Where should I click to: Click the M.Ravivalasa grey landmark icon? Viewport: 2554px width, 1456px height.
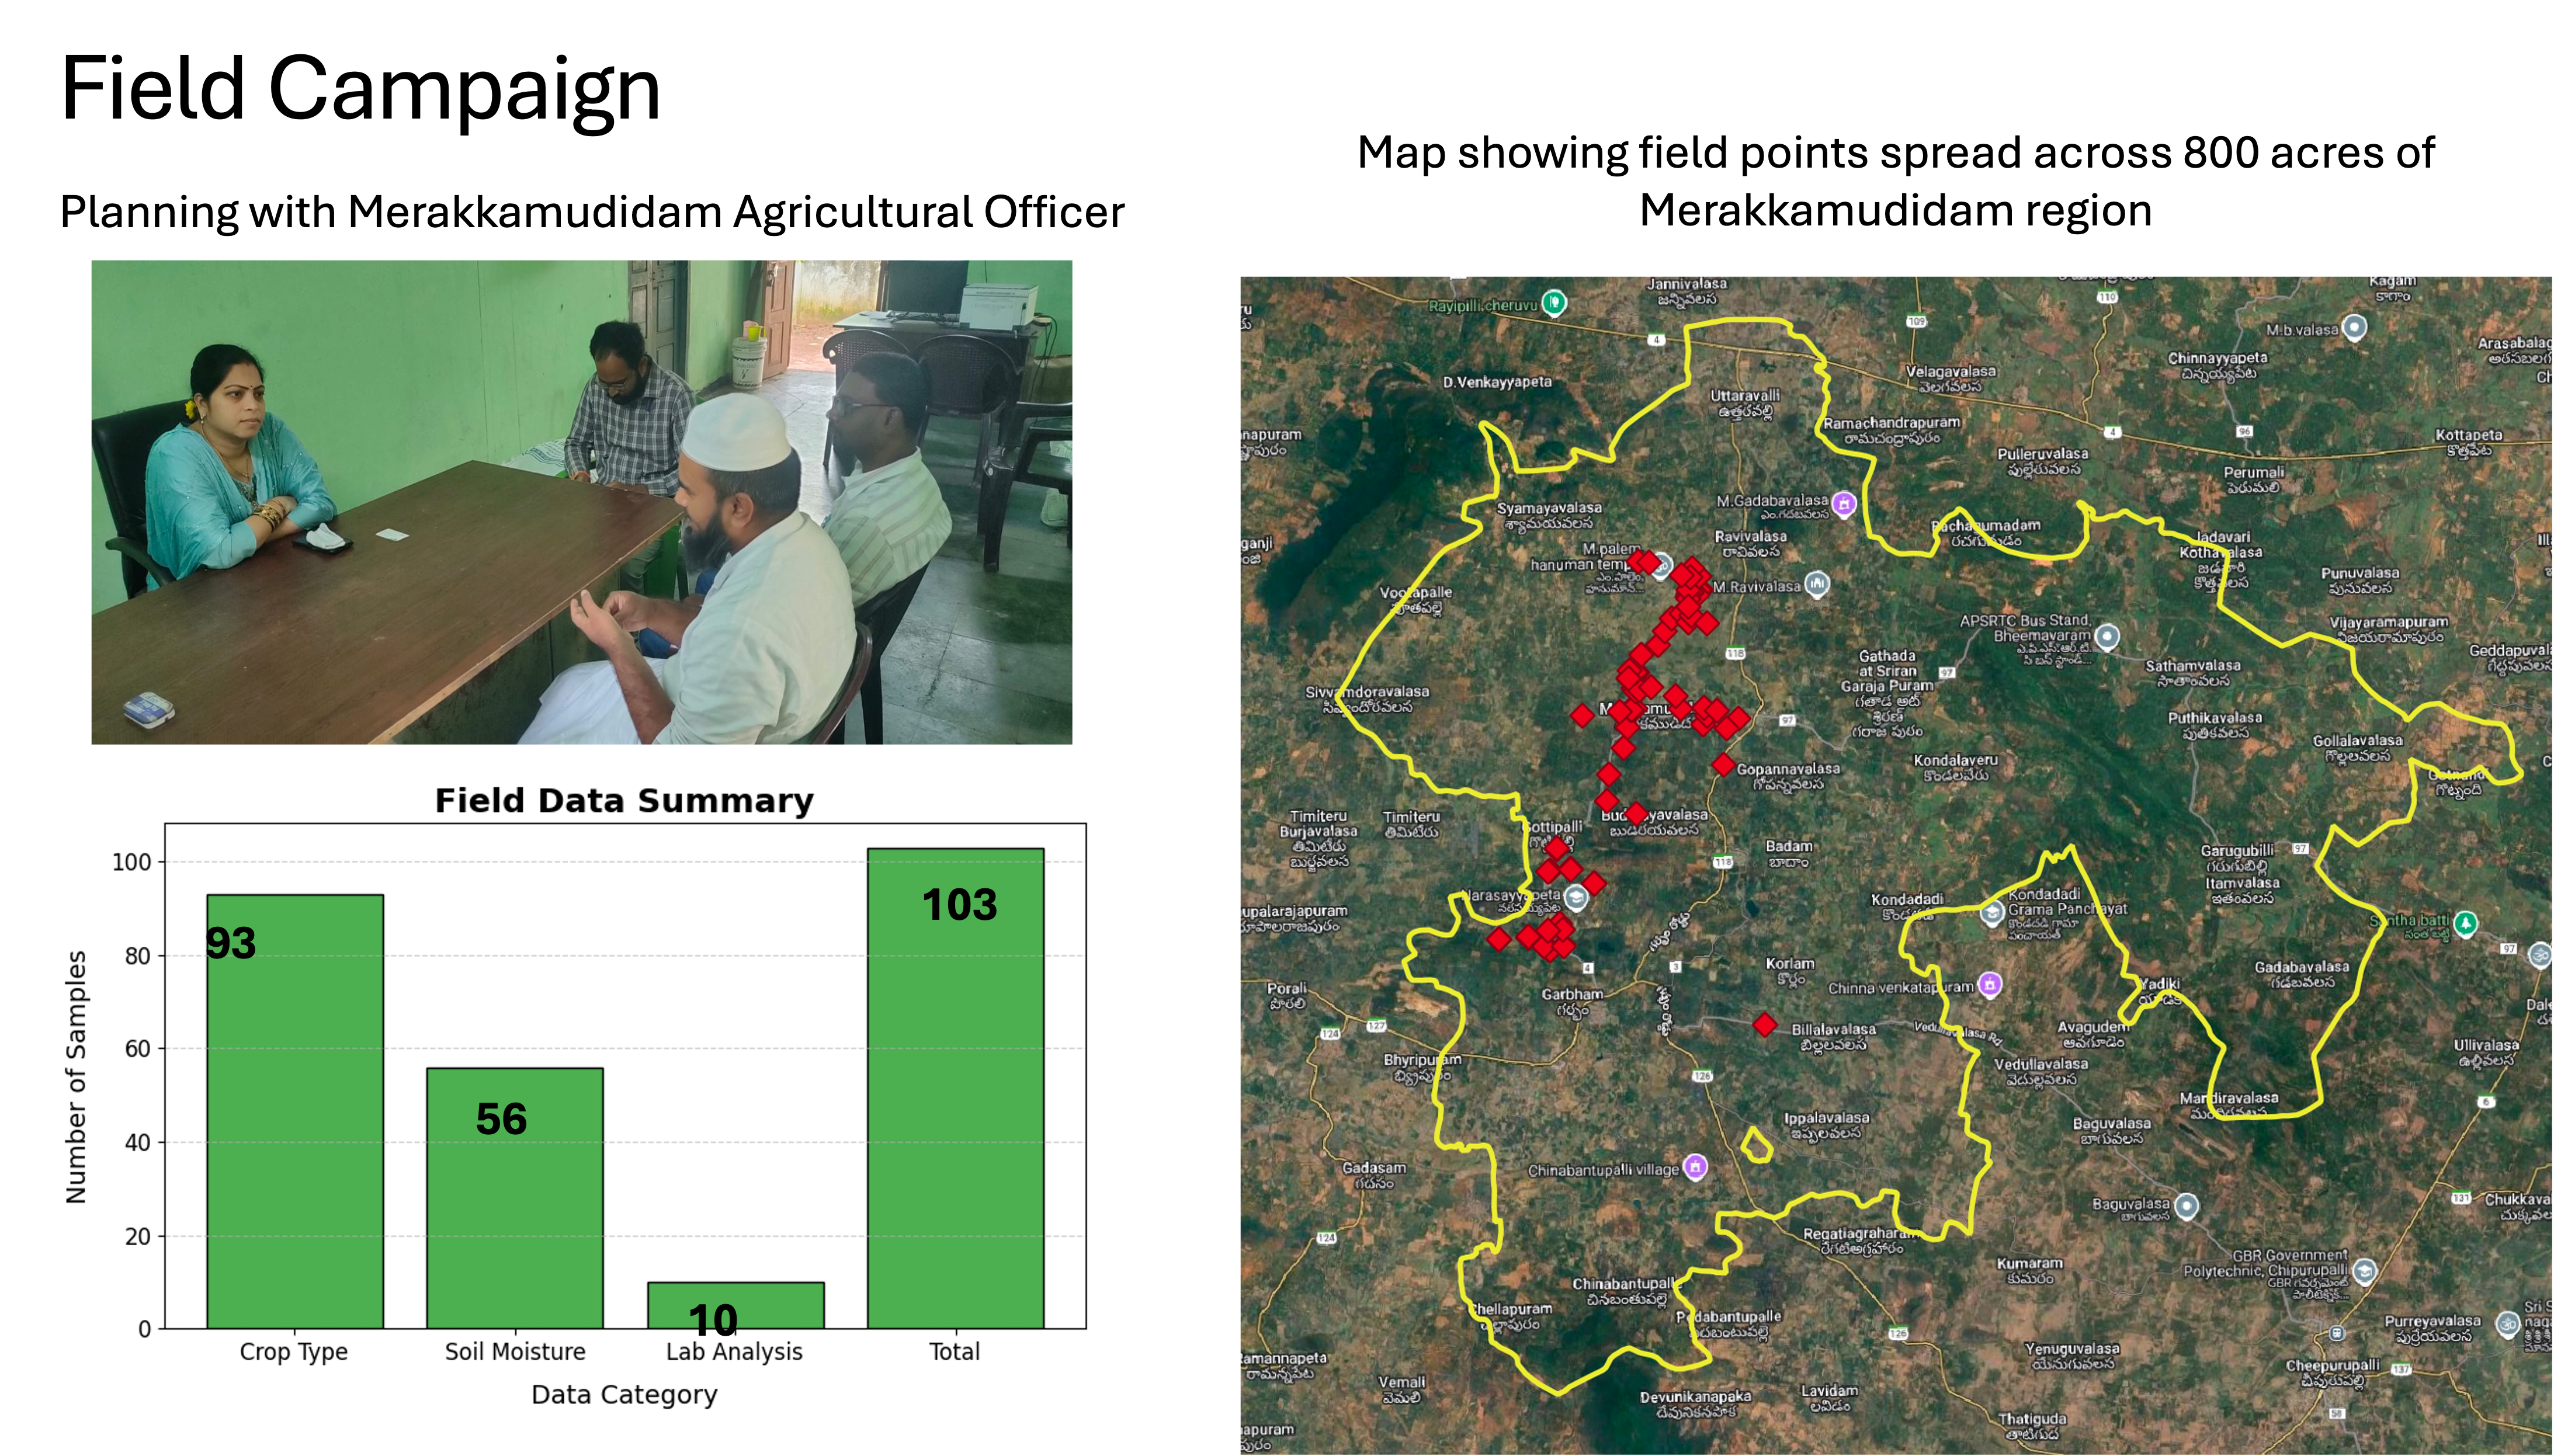[1817, 583]
